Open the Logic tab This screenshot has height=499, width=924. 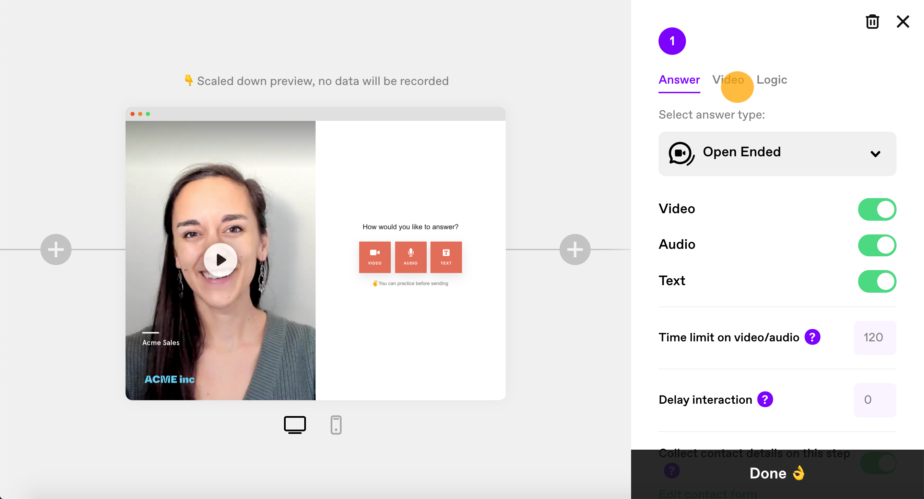click(772, 80)
